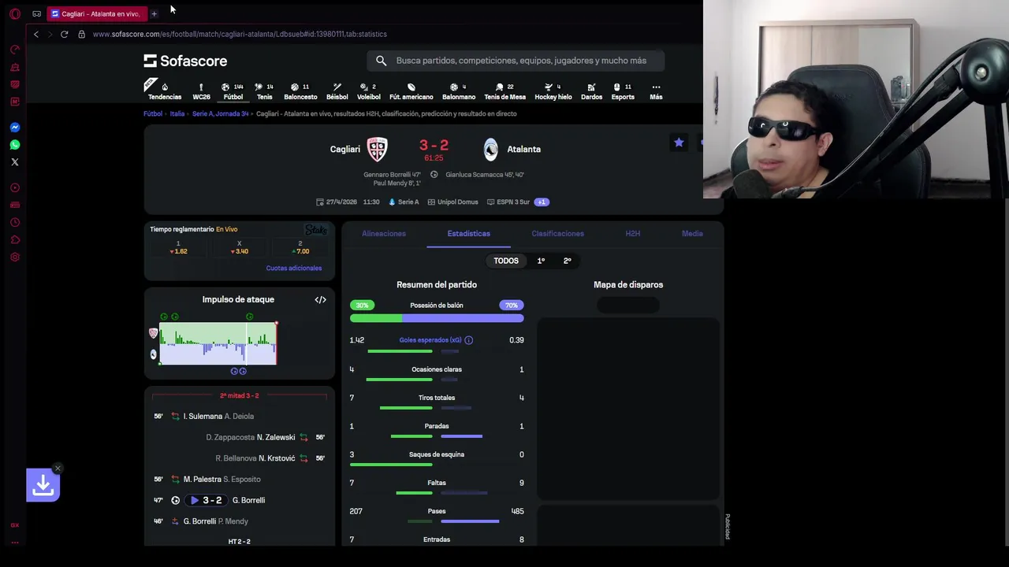Open GX Control speedometer icon in sidebar

tap(14, 50)
